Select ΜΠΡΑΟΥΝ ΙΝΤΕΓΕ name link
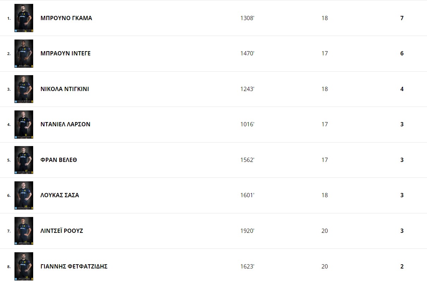Screen dimensions: 427x284 (66, 54)
